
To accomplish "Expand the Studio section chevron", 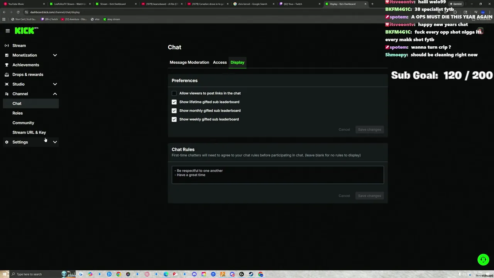I will (x=55, y=84).
